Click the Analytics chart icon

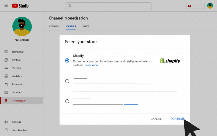pos(6,76)
